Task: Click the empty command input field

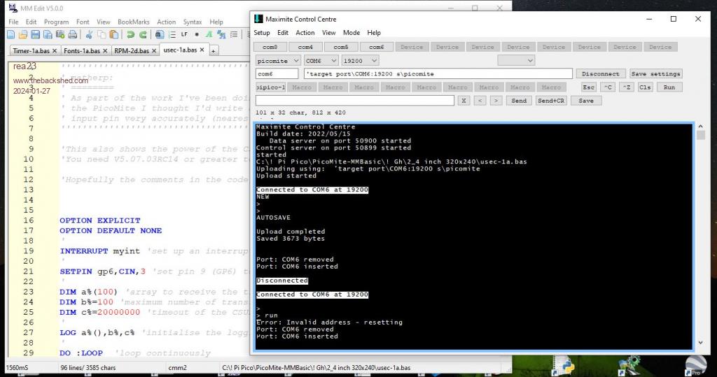Action: pos(354,101)
